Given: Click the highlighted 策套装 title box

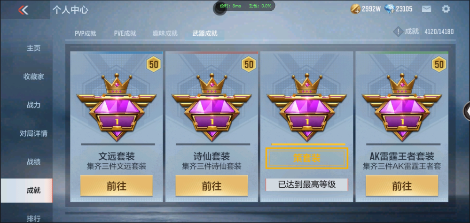Looking at the screenshot, I should (x=306, y=158).
